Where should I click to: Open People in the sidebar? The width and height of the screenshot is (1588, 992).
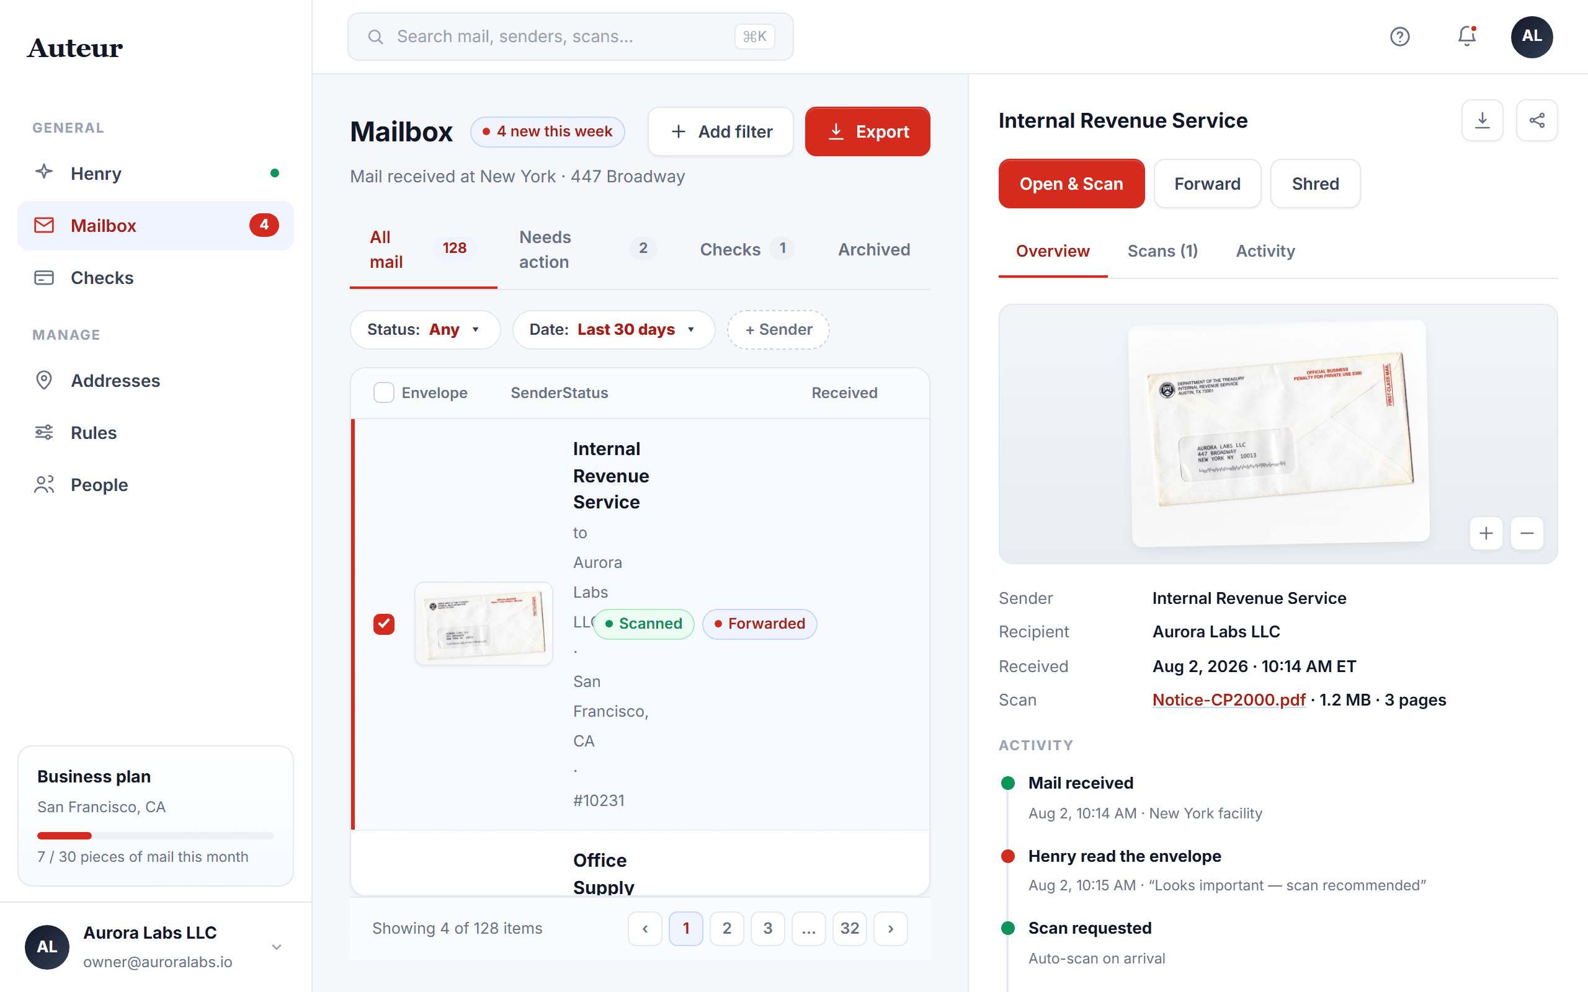[x=156, y=485]
